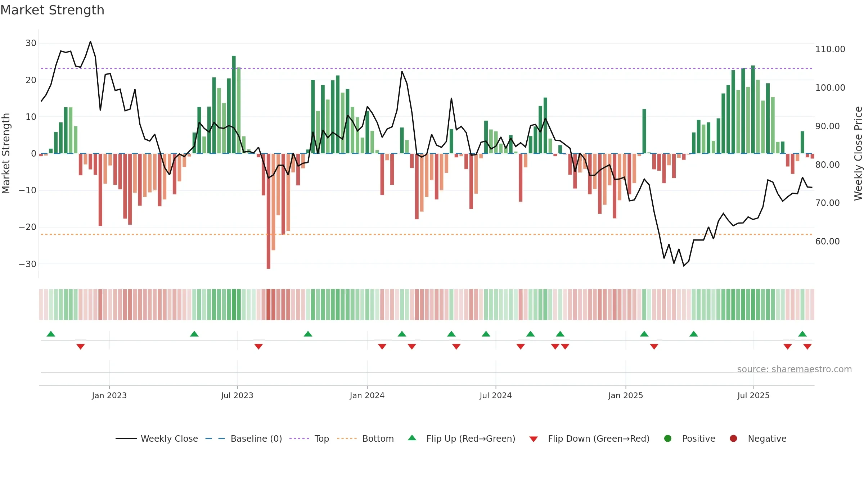
Task: Click the isolated green bar just after Jan 2025
Action: pos(644,131)
